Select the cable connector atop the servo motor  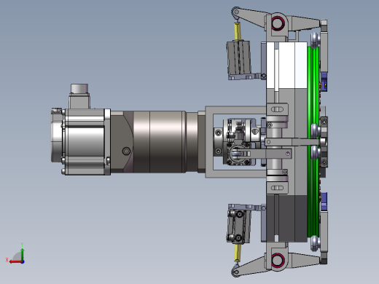click(79, 96)
